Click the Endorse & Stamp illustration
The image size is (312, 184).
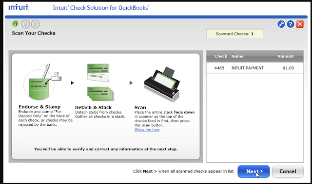[42, 82]
